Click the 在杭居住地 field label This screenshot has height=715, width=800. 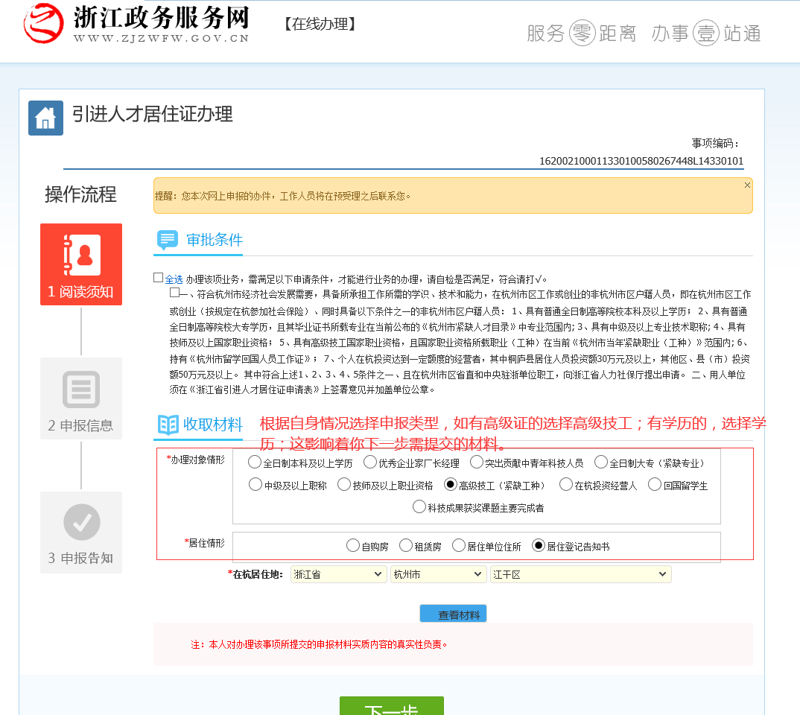[x=255, y=575]
